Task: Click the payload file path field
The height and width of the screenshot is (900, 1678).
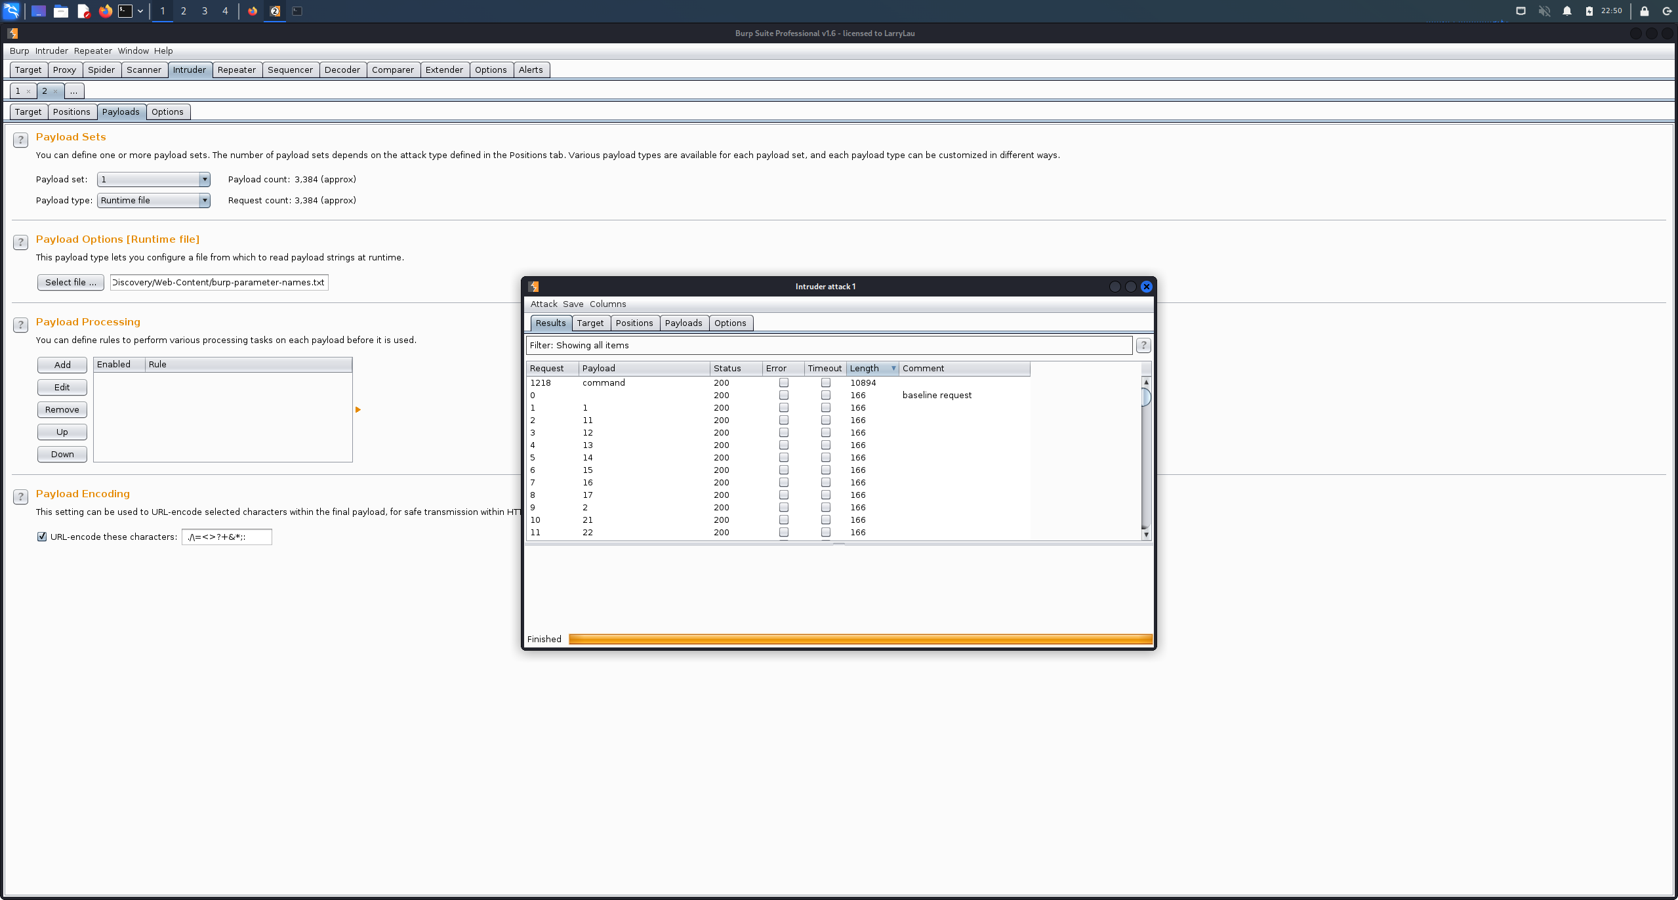Action: pos(219,282)
